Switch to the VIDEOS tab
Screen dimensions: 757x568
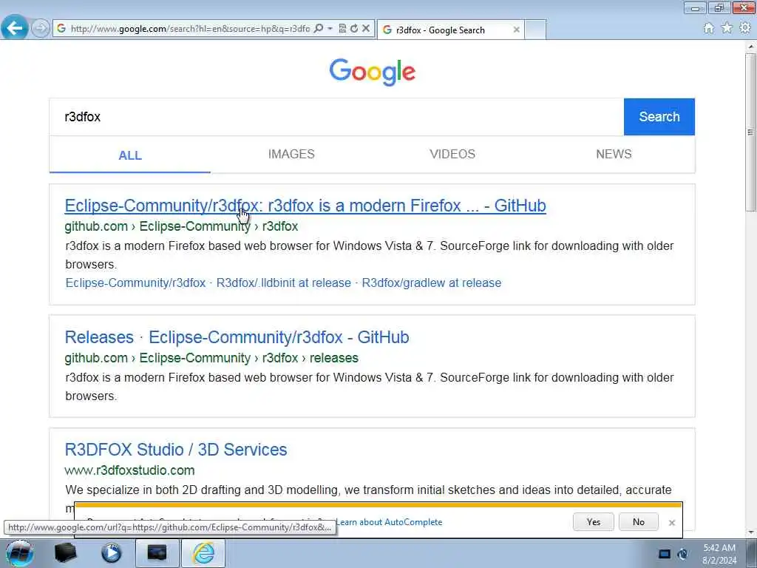click(452, 154)
